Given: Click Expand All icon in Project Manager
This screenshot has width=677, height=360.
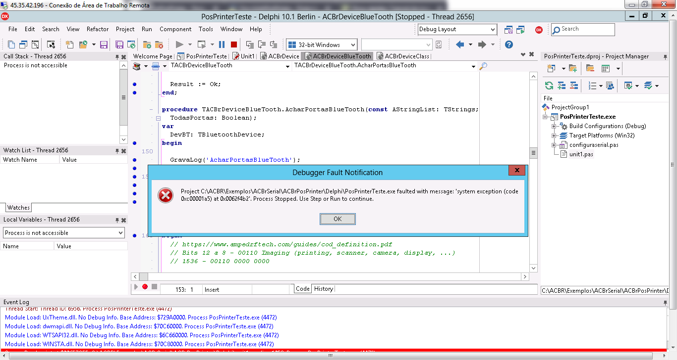Looking at the screenshot, I should pyautogui.click(x=562, y=86).
